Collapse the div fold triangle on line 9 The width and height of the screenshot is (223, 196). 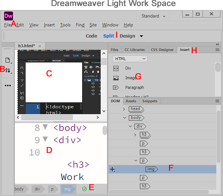[45, 139]
